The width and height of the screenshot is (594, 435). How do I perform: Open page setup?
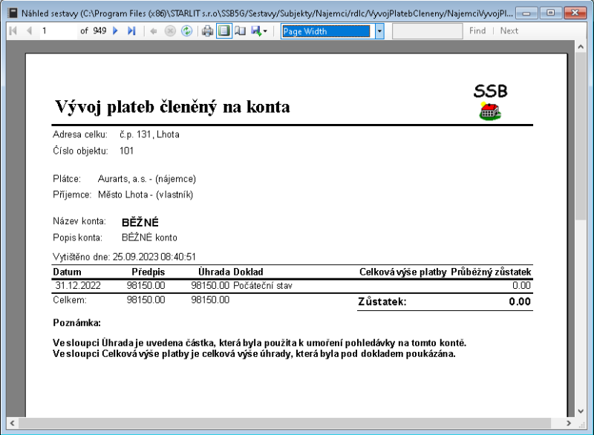coord(239,31)
